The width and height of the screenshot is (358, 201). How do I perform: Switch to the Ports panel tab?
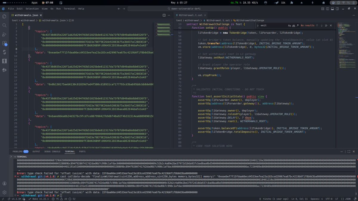tap(82, 152)
